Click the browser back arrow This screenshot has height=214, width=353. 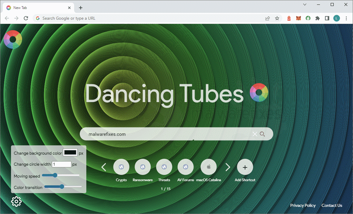point(7,18)
